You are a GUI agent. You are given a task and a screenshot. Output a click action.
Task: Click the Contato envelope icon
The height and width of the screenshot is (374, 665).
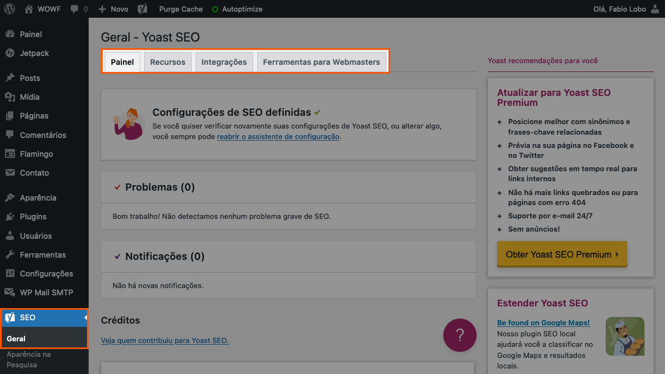pos(9,173)
